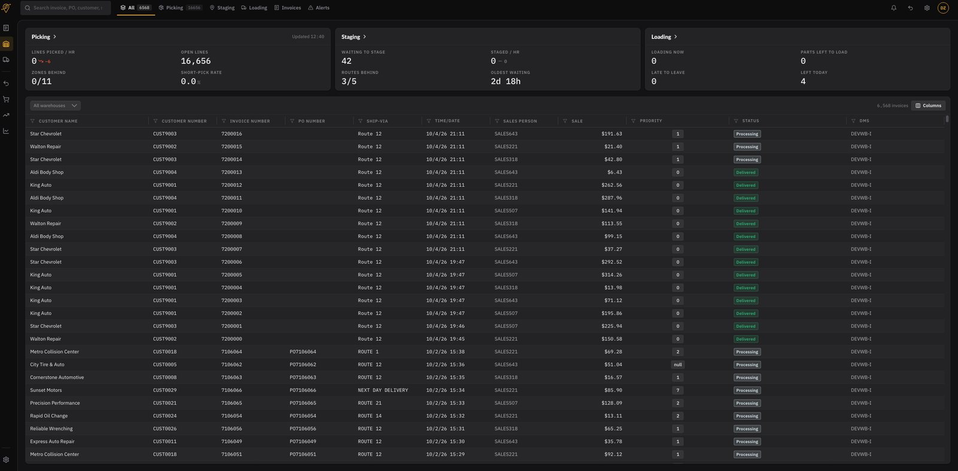Screen dimensions: 958x471
Task: Expand the Staging panel chevron
Action: (x=365, y=37)
